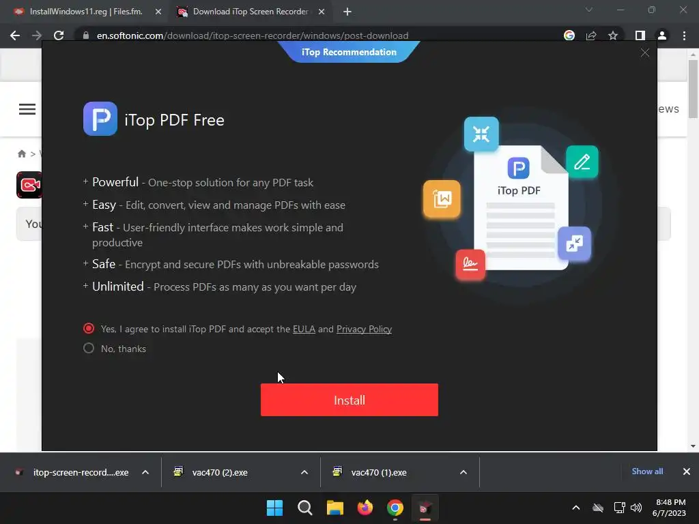Open clock showing 8:48 PM 6/7/2023
The image size is (699, 524).
click(669, 508)
